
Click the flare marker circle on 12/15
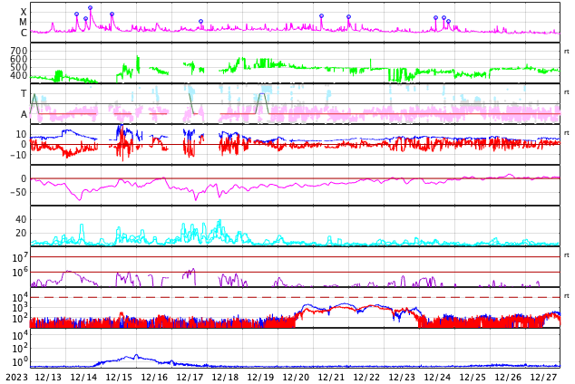click(112, 14)
